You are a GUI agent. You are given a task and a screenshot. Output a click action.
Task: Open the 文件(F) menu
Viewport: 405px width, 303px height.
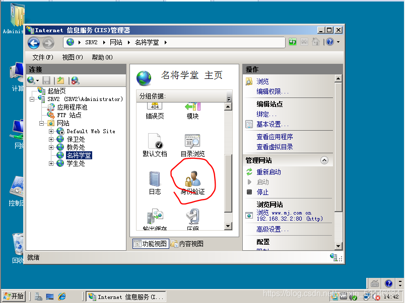tap(43, 57)
